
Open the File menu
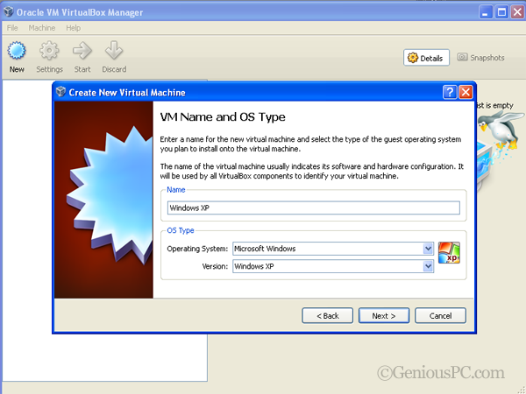click(x=12, y=28)
